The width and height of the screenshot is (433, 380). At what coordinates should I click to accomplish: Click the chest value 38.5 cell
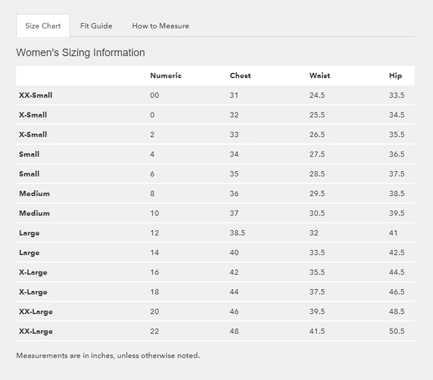(237, 233)
